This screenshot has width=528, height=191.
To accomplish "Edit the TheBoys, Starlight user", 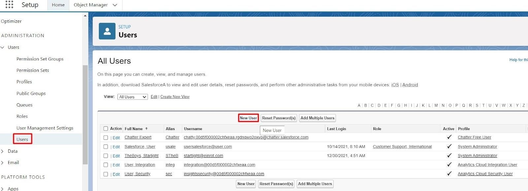I will click(116, 156).
